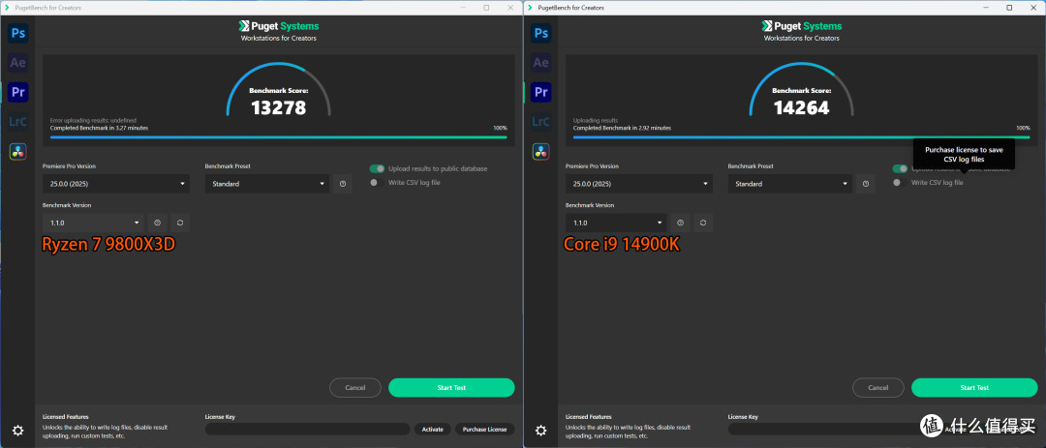Open After Effects benchmark in left window
The width and height of the screenshot is (1046, 448).
18,63
